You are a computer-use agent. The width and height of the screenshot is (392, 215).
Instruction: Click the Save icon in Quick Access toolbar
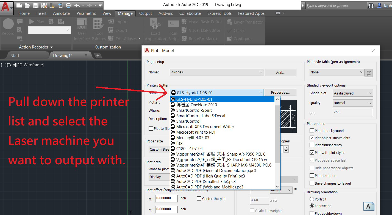36,5
